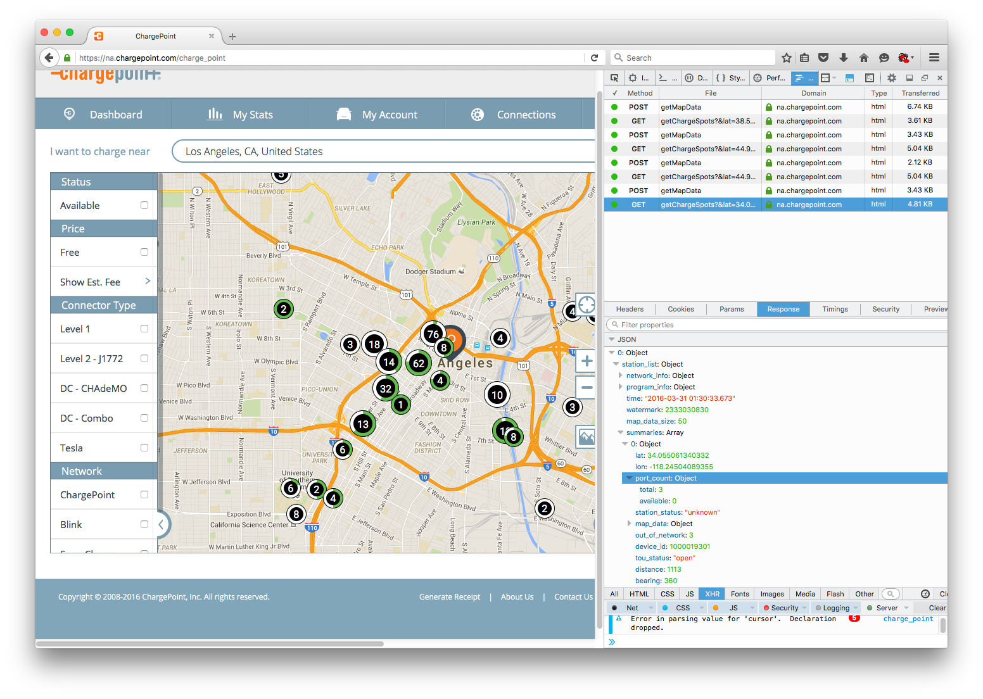The width and height of the screenshot is (983, 699).
Task: Click the Filter properties input box
Action: 777,325
